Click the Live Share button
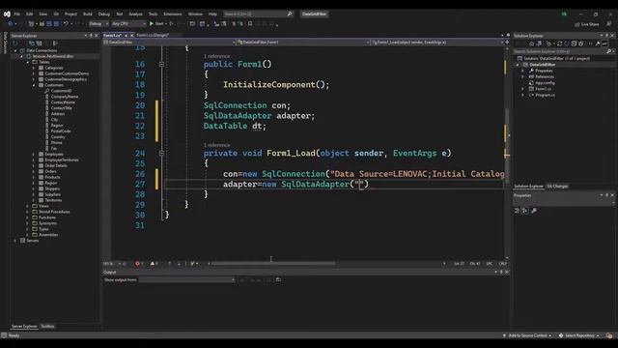The height and width of the screenshot is (348, 618). click(587, 24)
